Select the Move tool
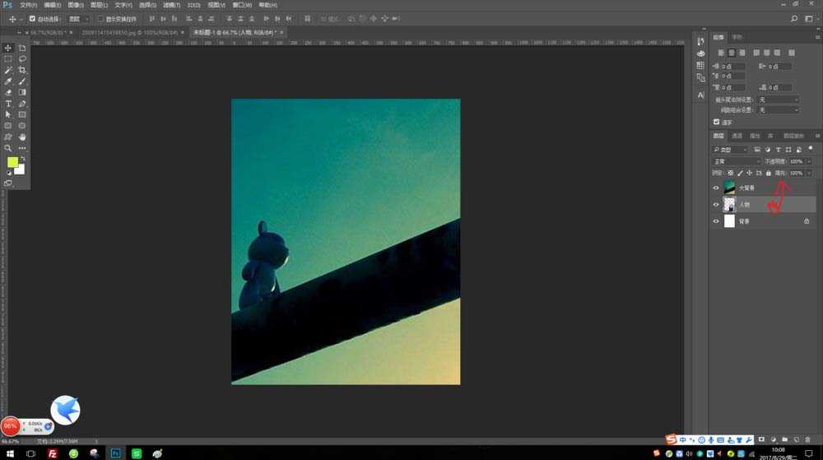This screenshot has width=823, height=460. 8,48
